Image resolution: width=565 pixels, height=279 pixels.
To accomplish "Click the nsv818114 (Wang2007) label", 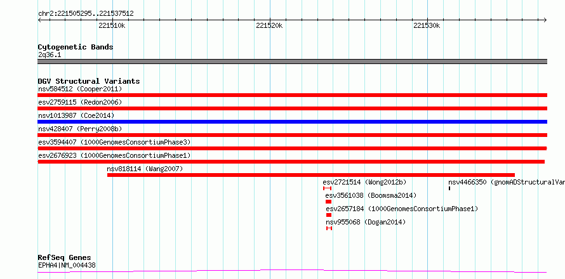I will coord(145,169).
